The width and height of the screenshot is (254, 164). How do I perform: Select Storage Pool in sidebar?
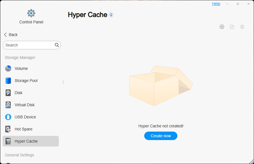26,81
